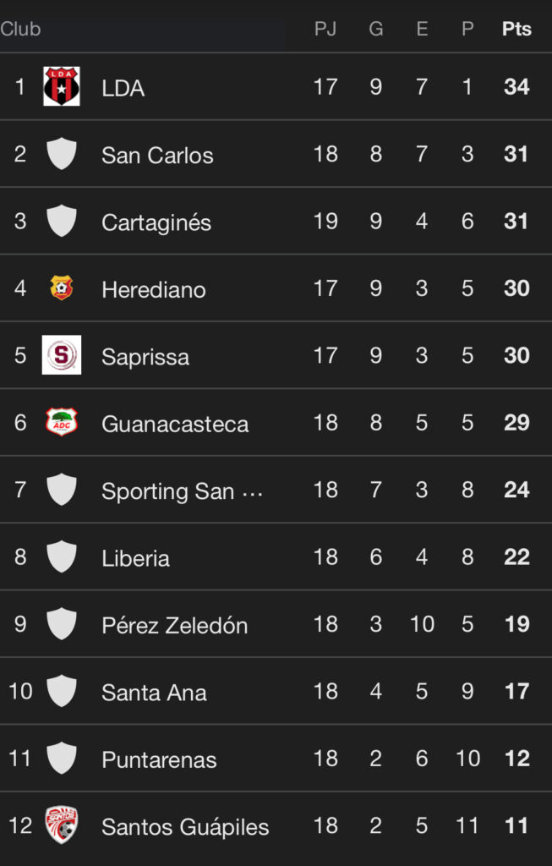The width and height of the screenshot is (552, 866).
Task: Click the Club column header
Action: click(21, 29)
